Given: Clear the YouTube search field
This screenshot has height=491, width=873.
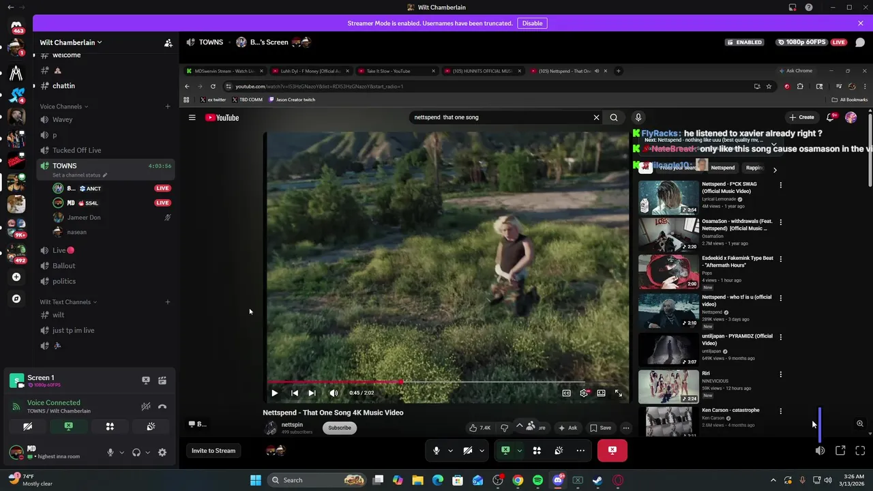Looking at the screenshot, I should [x=596, y=117].
